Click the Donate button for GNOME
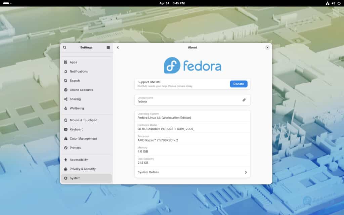 click(x=239, y=84)
